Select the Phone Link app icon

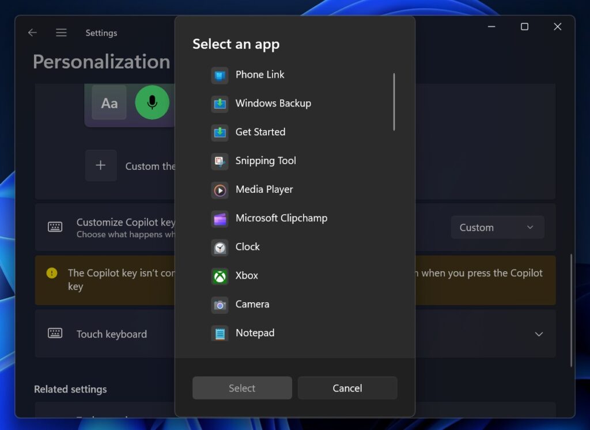click(x=220, y=75)
